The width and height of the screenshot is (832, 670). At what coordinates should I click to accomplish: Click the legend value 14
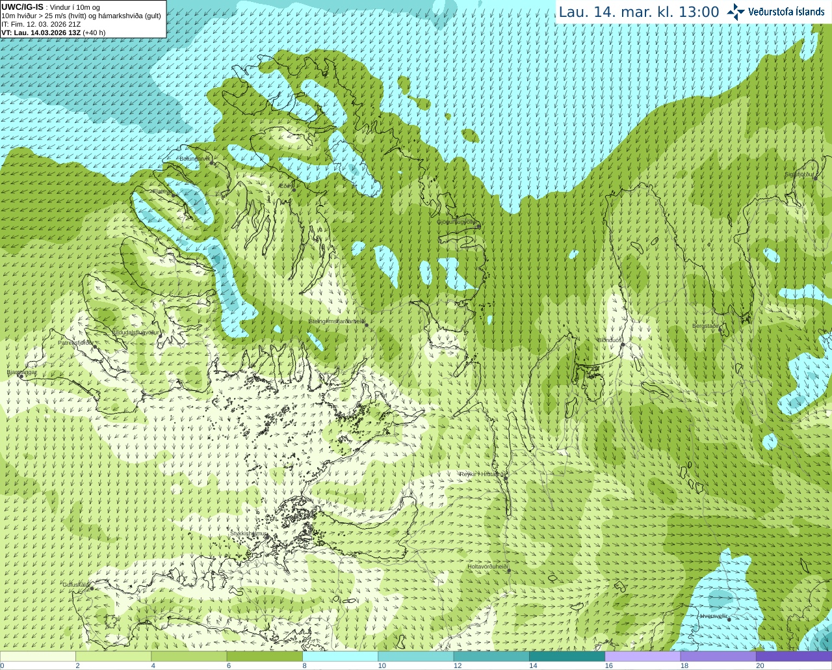click(x=533, y=665)
